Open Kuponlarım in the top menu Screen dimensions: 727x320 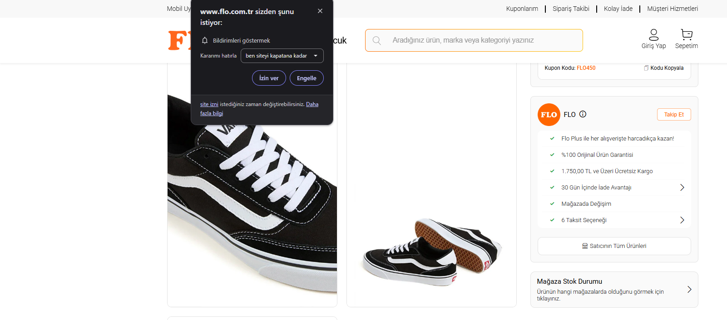(522, 9)
